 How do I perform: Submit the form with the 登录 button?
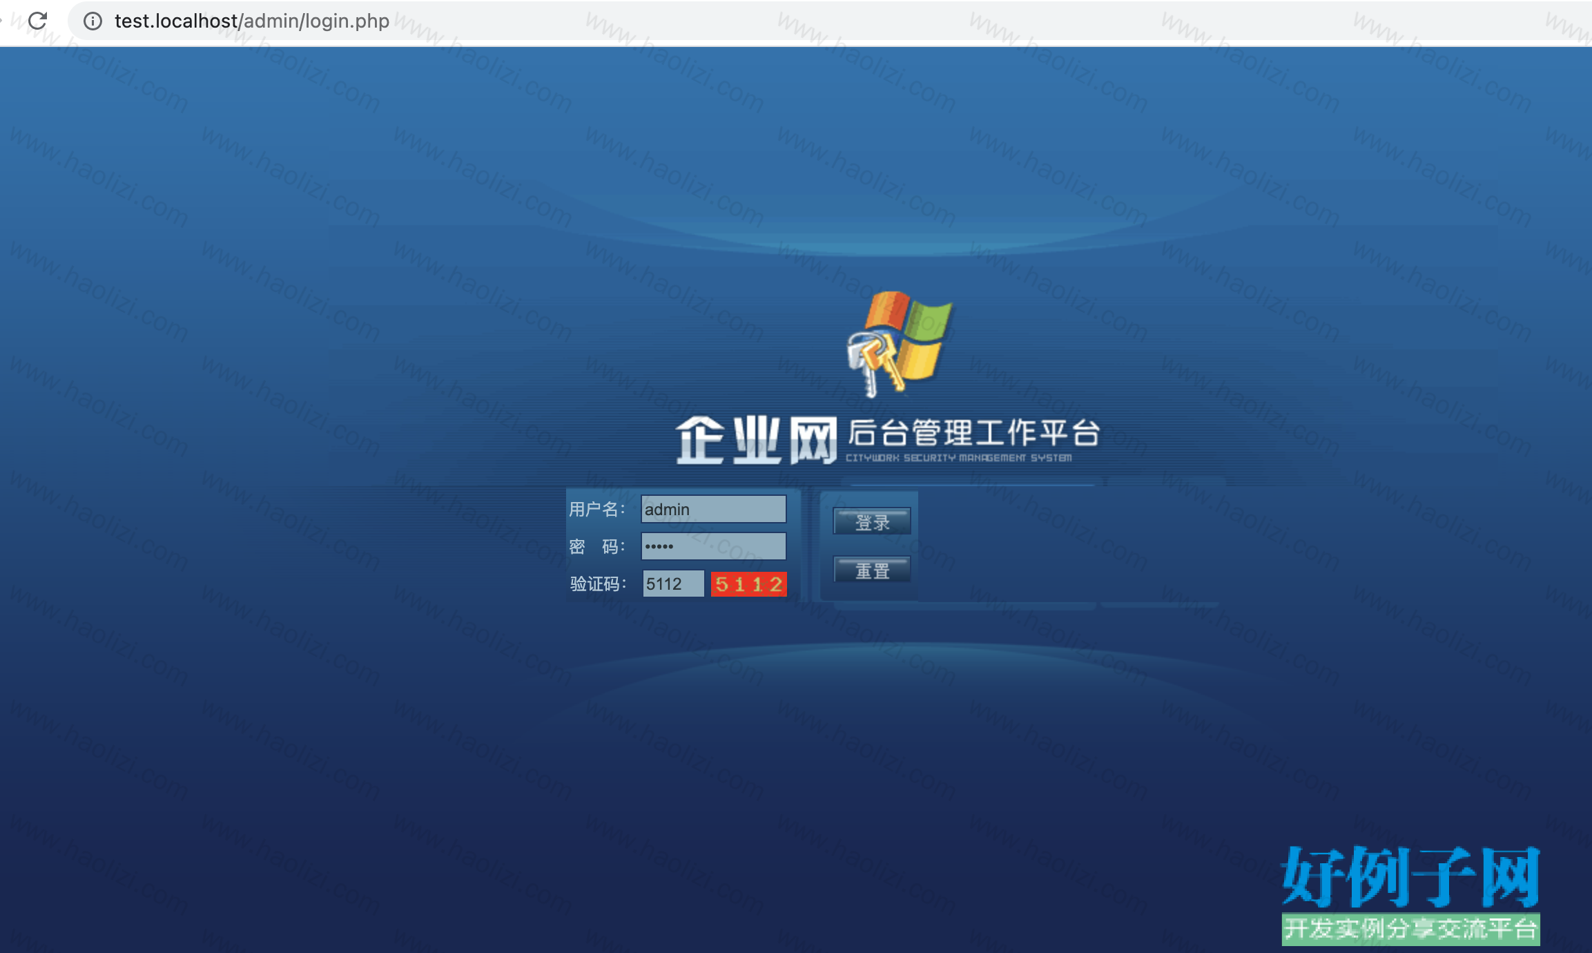(x=872, y=522)
